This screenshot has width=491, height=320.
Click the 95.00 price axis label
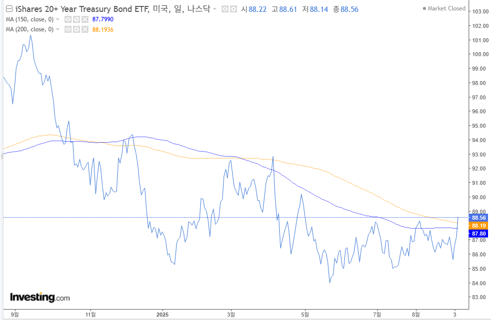click(479, 126)
